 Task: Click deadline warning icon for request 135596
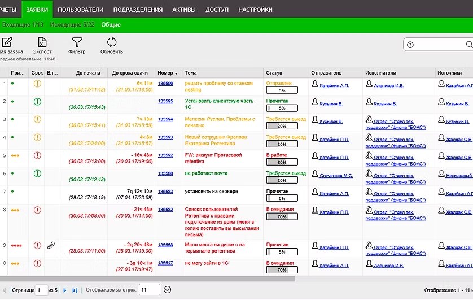[37, 84]
